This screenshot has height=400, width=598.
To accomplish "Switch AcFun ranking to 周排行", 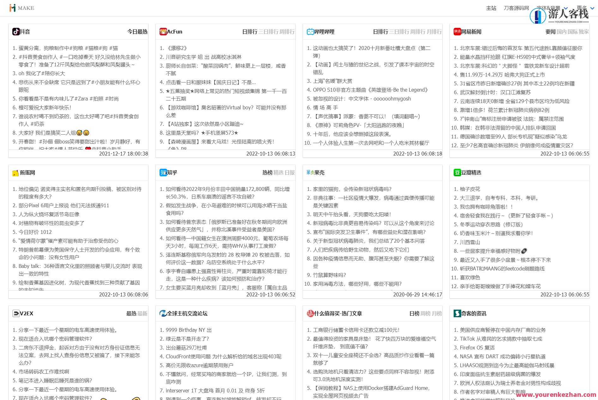I will tap(287, 32).
